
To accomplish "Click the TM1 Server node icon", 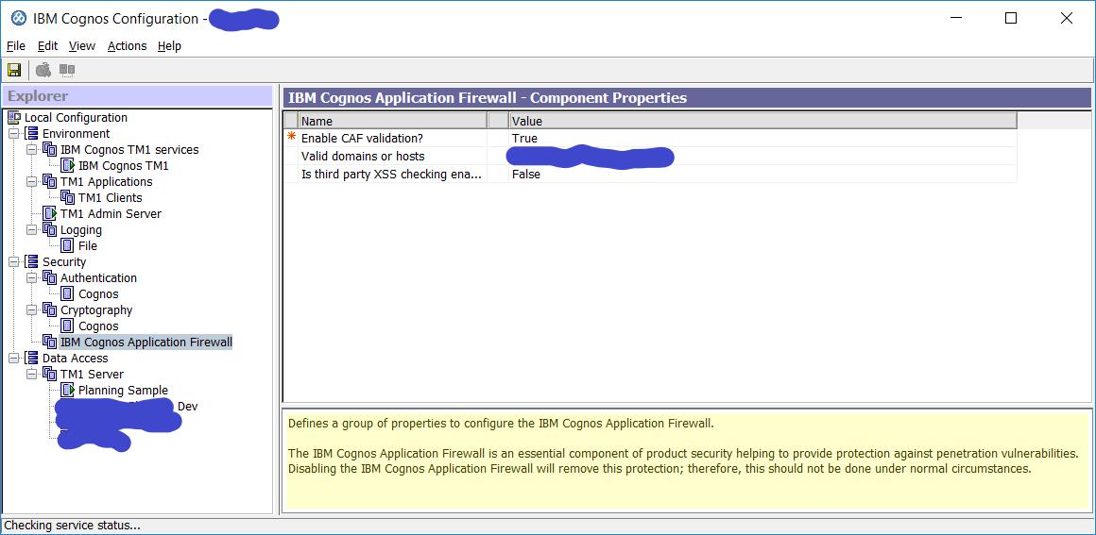I will click(x=50, y=375).
